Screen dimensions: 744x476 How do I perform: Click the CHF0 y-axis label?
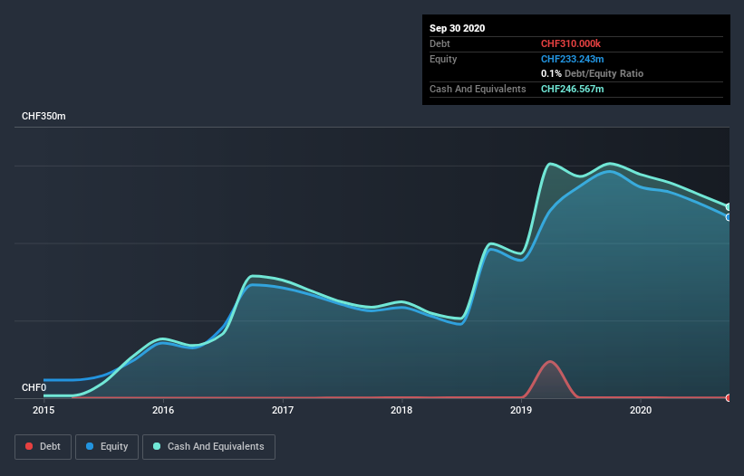pos(34,387)
